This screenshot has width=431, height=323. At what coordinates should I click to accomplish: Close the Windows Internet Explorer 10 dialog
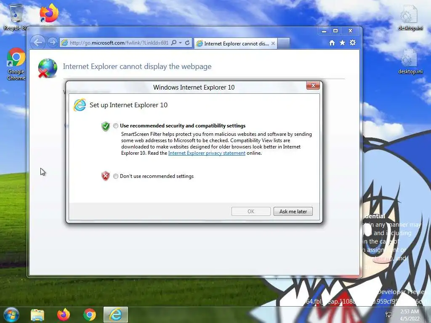[x=313, y=85]
